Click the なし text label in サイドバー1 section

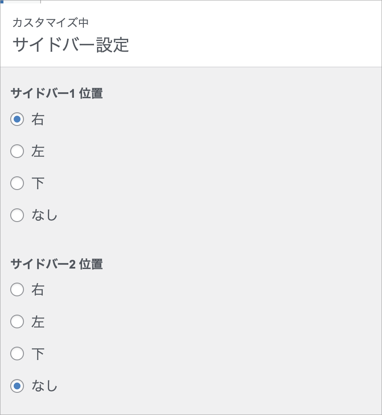click(x=44, y=215)
